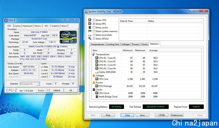219x128 pixels.
Task: Open the Voltages tab in AIDA64
Action: (x=125, y=44)
